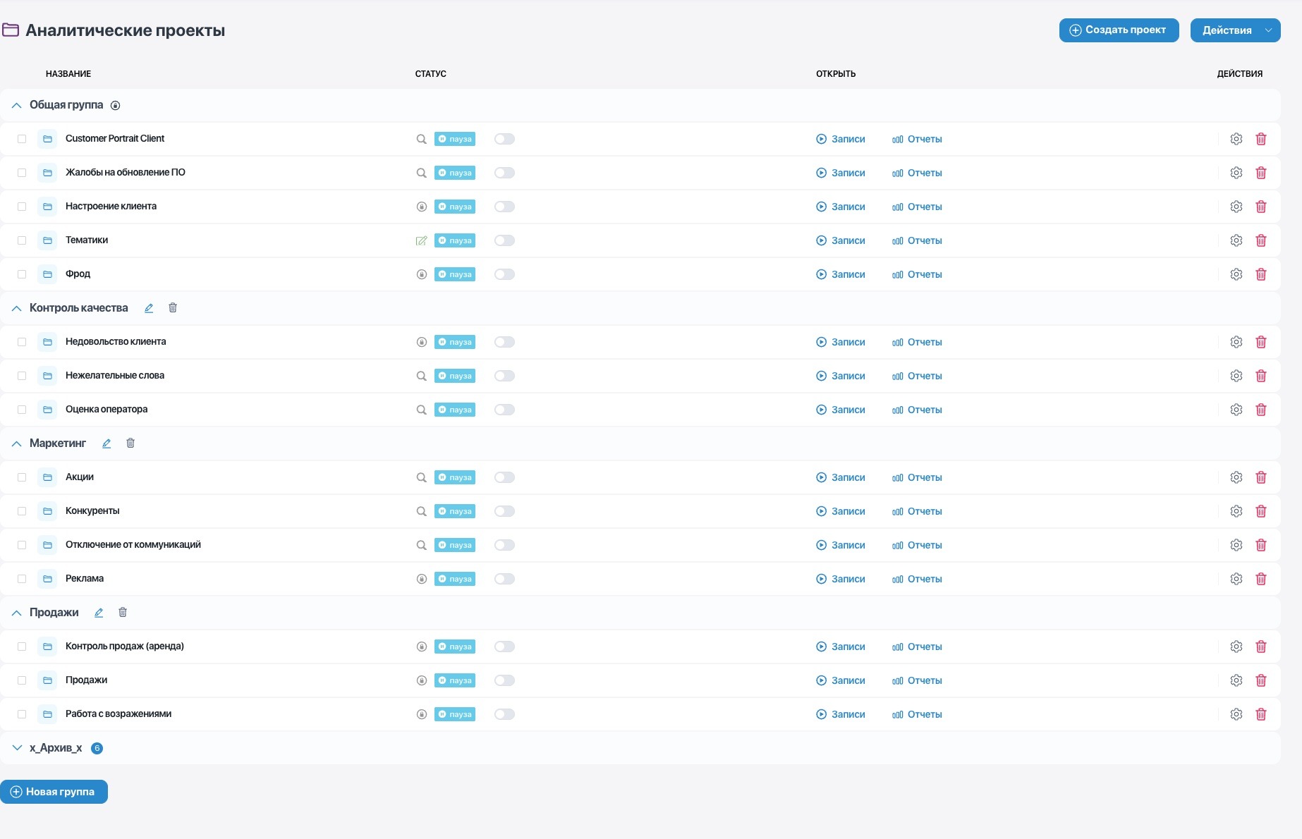
Task: Click the Создать проект button
Action: tap(1119, 30)
